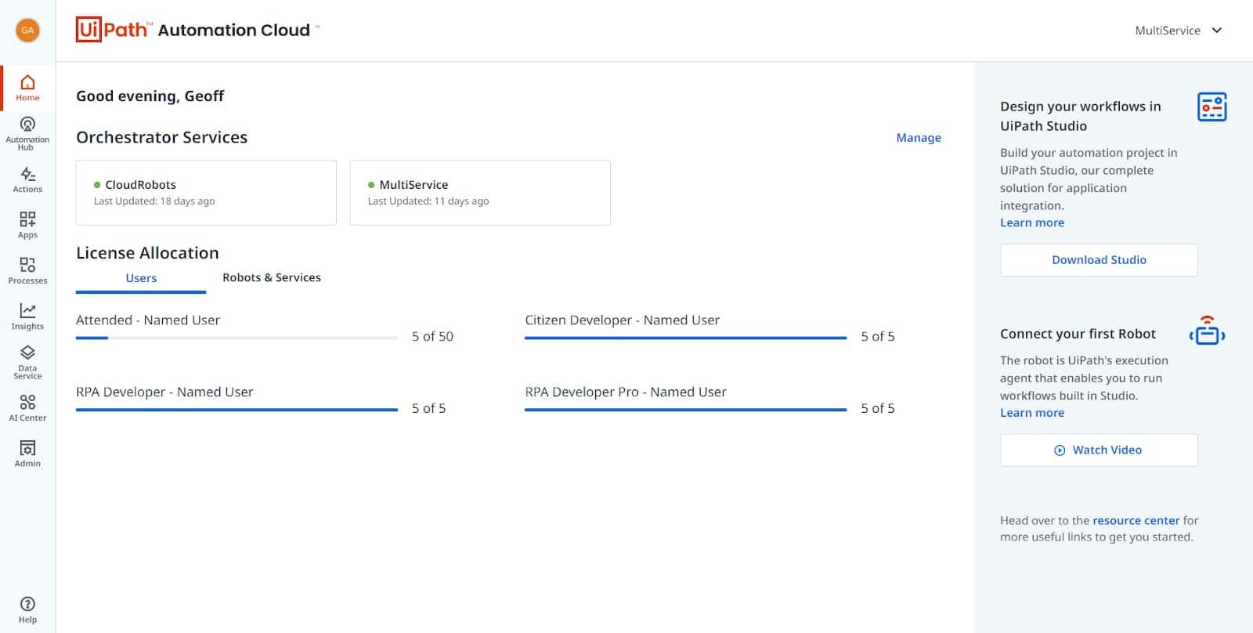The image size is (1253, 633).
Task: Expand the MultiService tenant dropdown
Action: (1178, 31)
